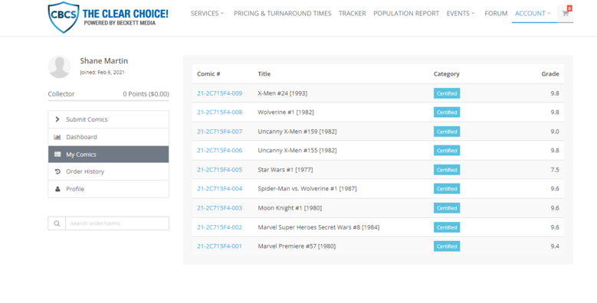Focus the search order/comic field
Screen dimensions: 597x303
pos(117,223)
